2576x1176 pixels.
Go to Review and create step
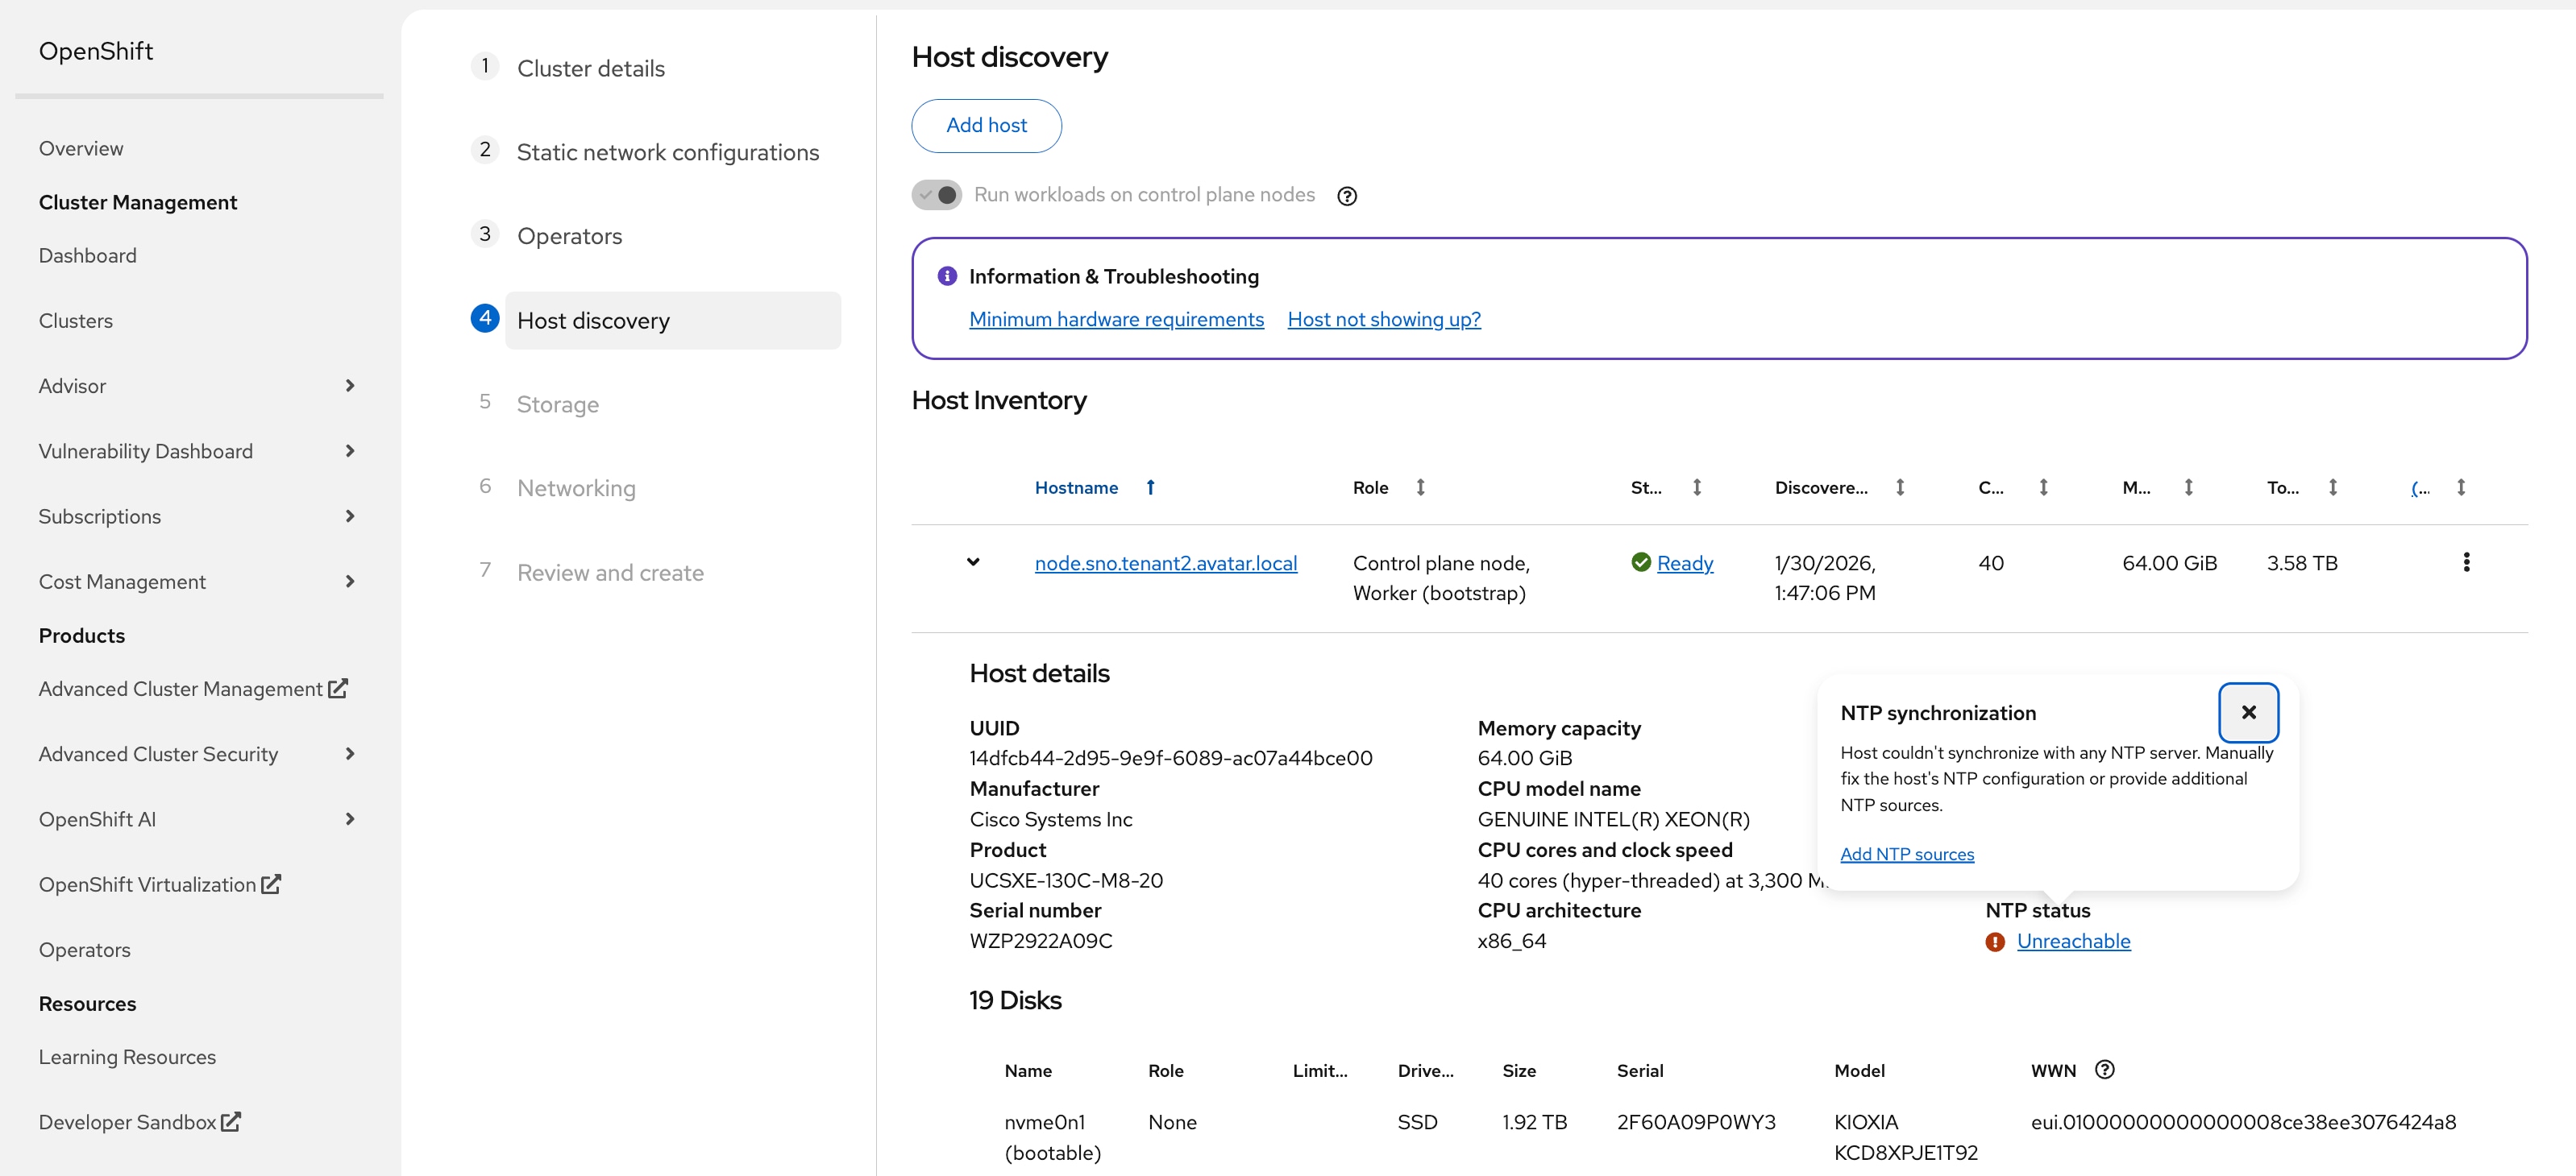(610, 573)
